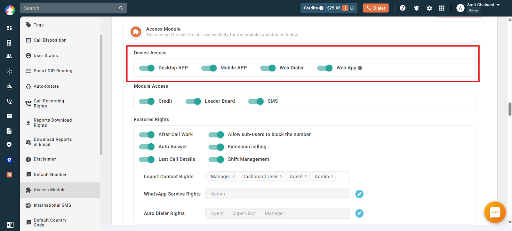Click the user avatar A
Viewport: 512px width, 231px height.
[x=460, y=8]
